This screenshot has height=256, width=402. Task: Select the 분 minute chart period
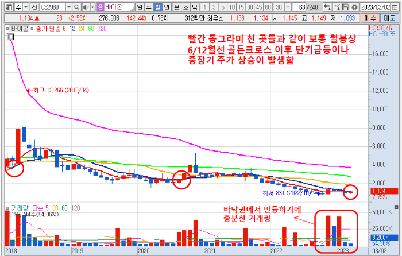[x=177, y=7]
